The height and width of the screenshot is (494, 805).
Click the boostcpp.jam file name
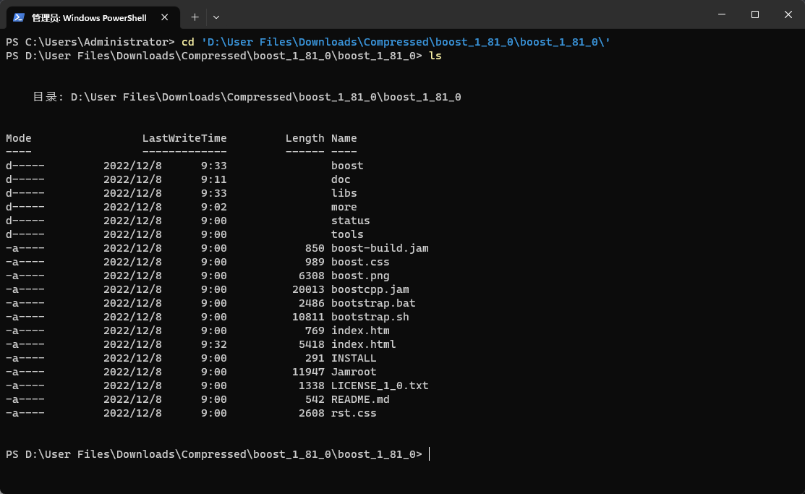tap(370, 289)
